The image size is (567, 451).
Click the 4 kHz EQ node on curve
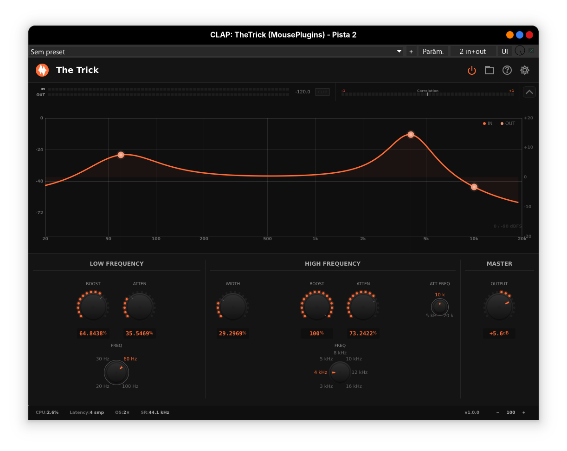411,135
